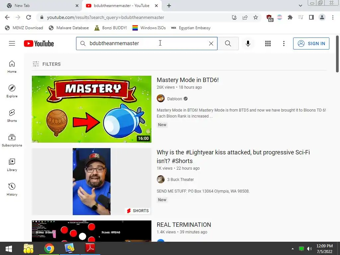Go to YouTube home via logo

39,43
